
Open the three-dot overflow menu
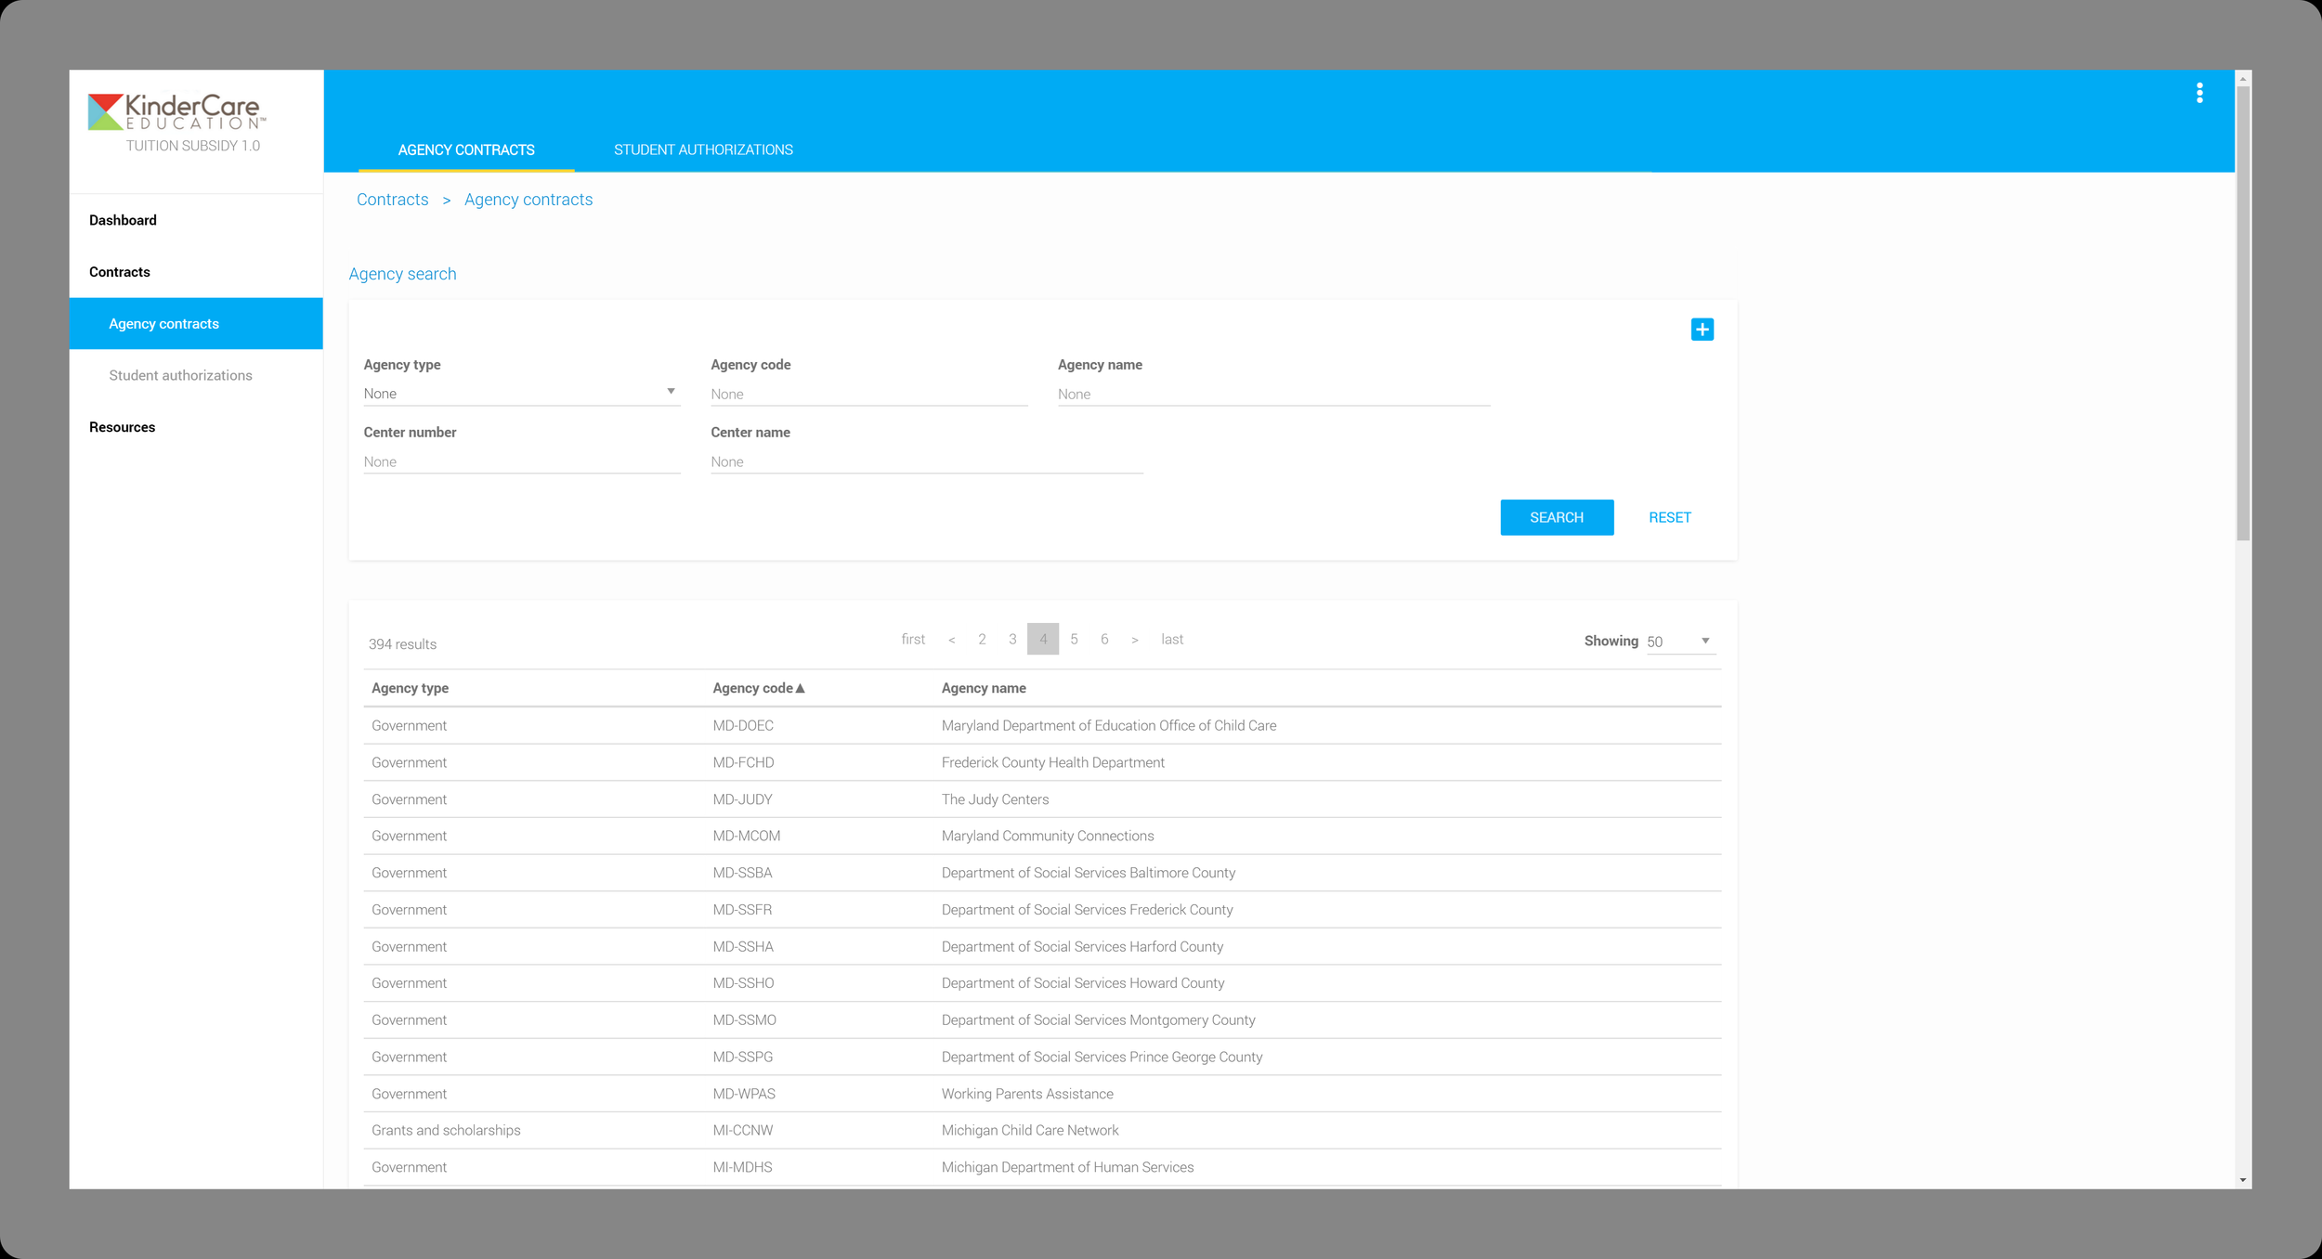[x=2198, y=93]
